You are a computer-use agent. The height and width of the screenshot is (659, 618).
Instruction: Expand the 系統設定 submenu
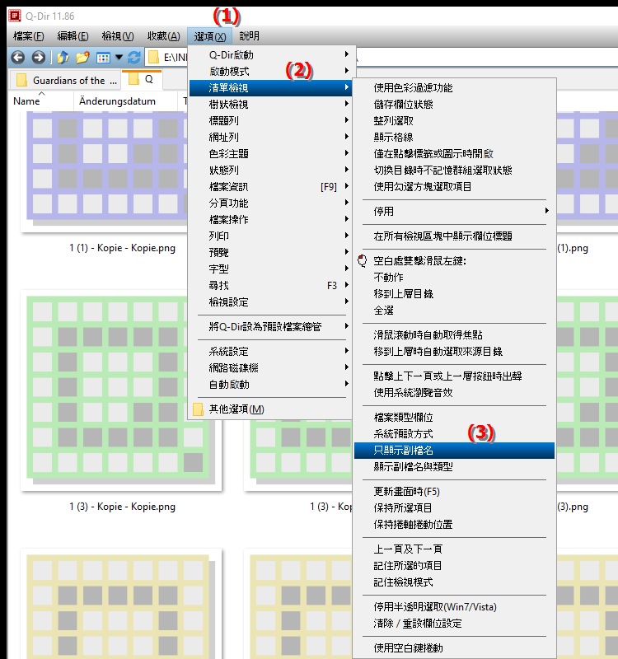click(x=270, y=352)
